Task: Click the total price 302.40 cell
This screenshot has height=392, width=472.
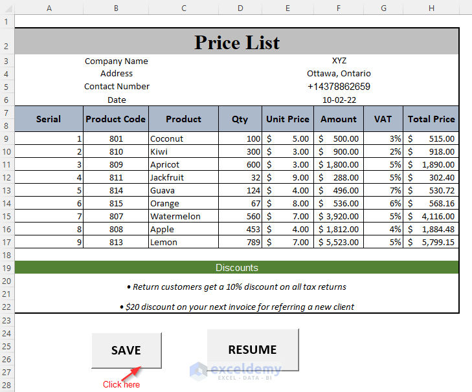Action: [431, 177]
